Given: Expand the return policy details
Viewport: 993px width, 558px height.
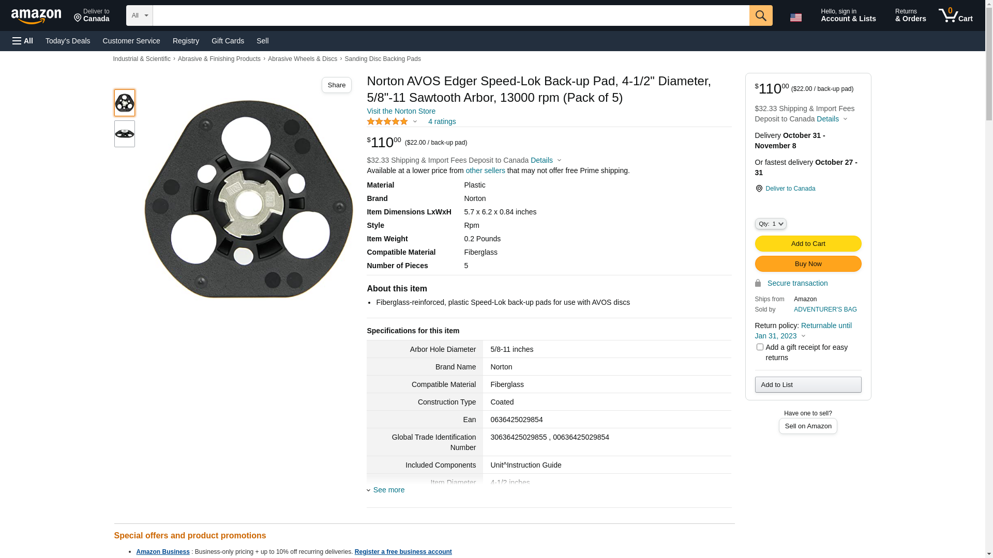Looking at the screenshot, I should (803, 336).
